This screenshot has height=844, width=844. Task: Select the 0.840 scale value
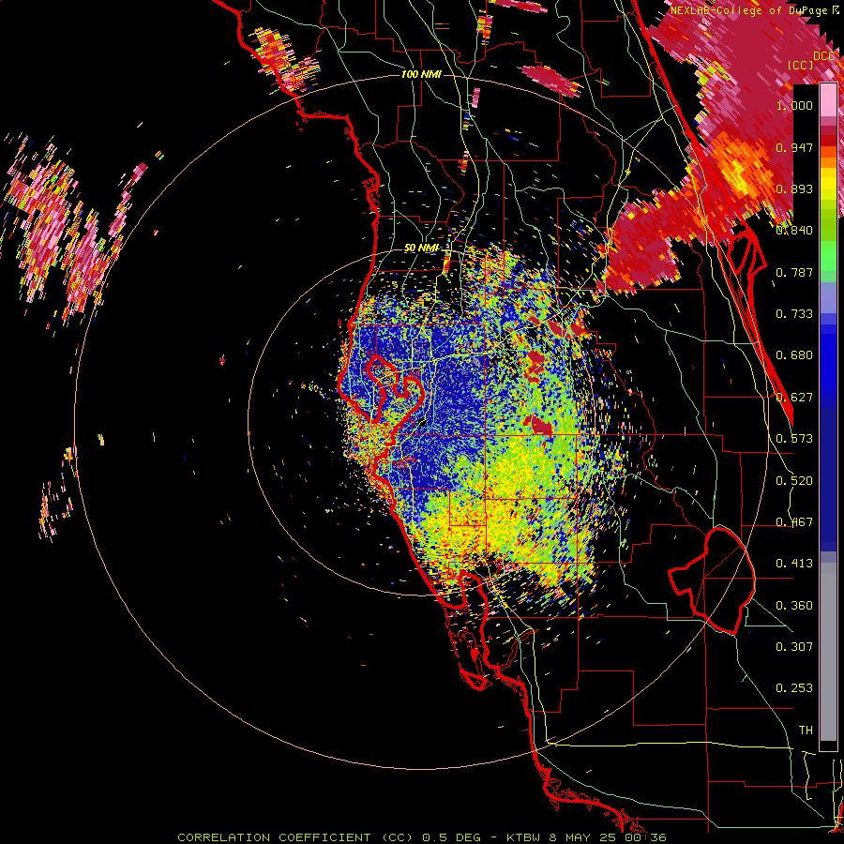pyautogui.click(x=794, y=231)
